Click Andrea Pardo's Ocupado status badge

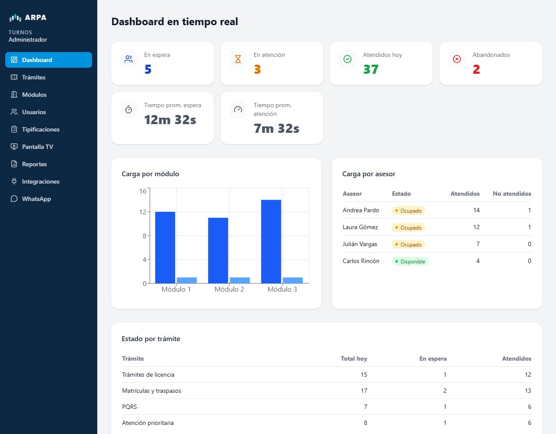click(x=408, y=210)
